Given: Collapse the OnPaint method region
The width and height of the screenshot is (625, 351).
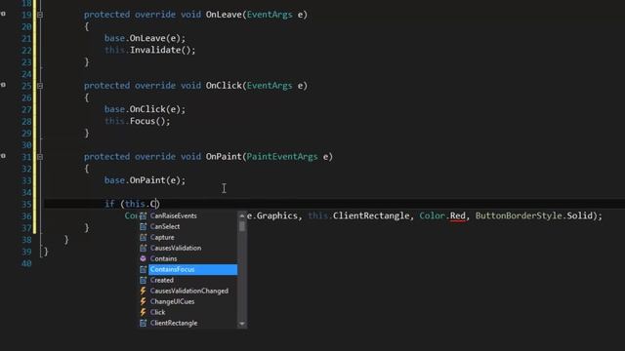Looking at the screenshot, I should click(40, 157).
